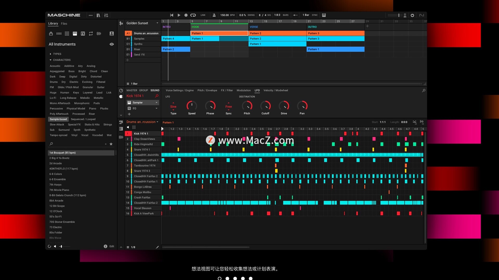Clear the browser search field

tap(106, 144)
